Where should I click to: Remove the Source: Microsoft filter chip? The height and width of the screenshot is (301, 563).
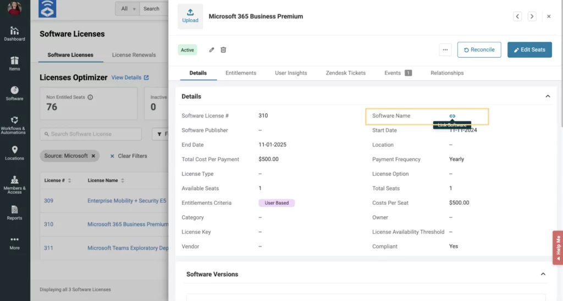(x=93, y=156)
